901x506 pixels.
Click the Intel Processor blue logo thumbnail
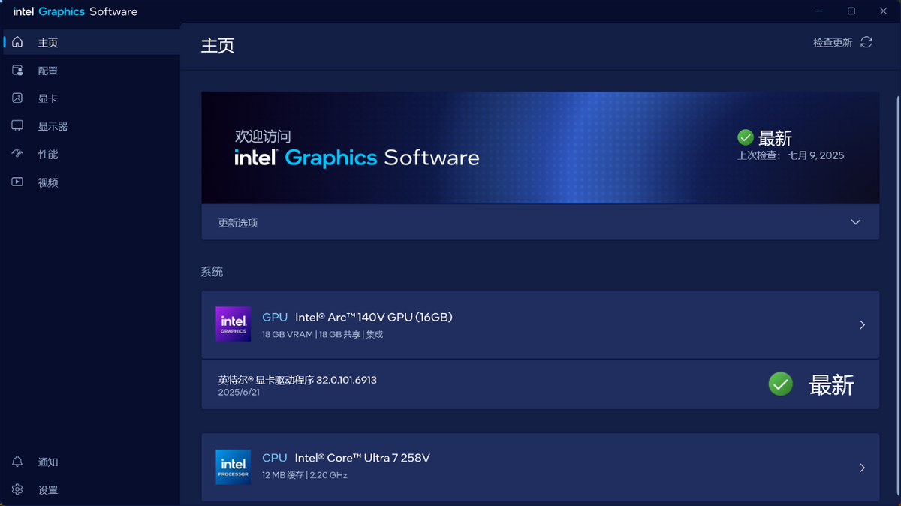tap(234, 467)
